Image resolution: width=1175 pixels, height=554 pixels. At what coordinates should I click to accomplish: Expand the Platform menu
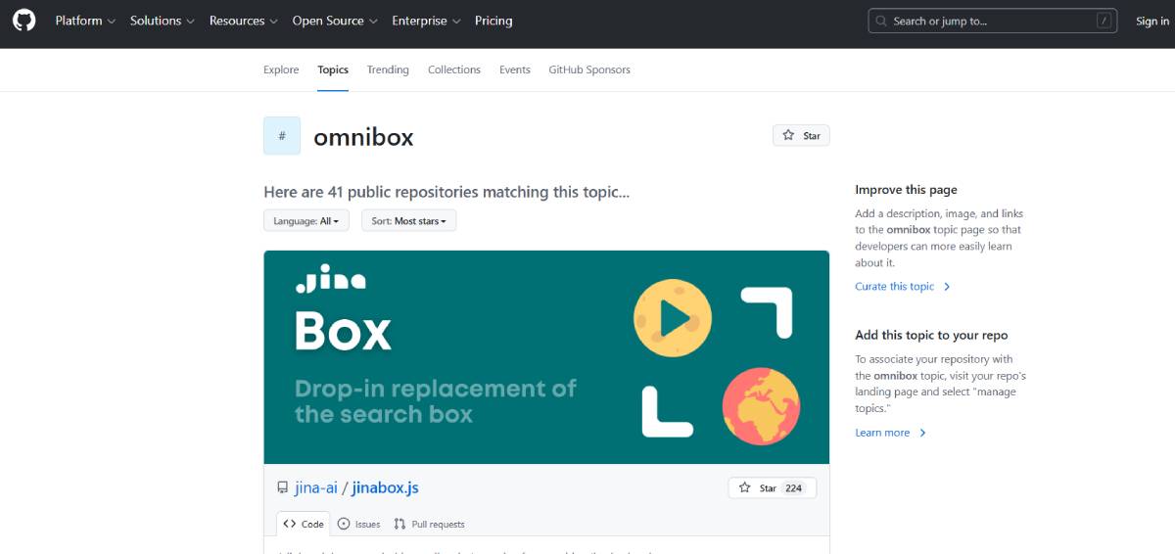click(85, 21)
